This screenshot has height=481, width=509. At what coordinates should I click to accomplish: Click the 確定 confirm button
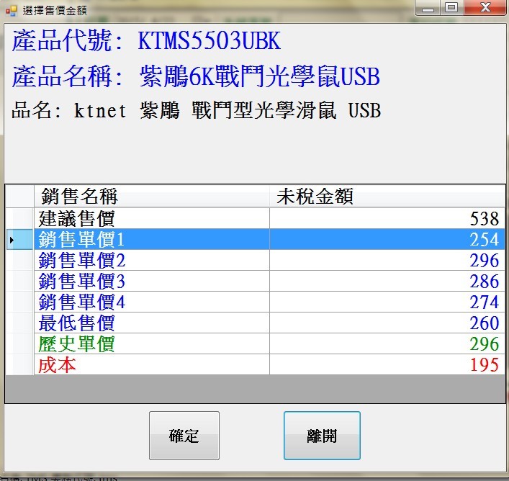(184, 435)
